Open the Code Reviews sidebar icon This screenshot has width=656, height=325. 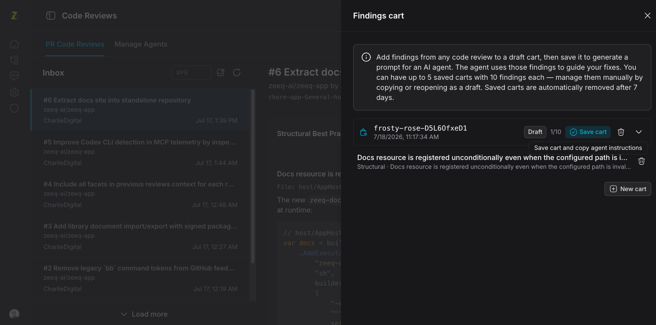[x=14, y=76]
